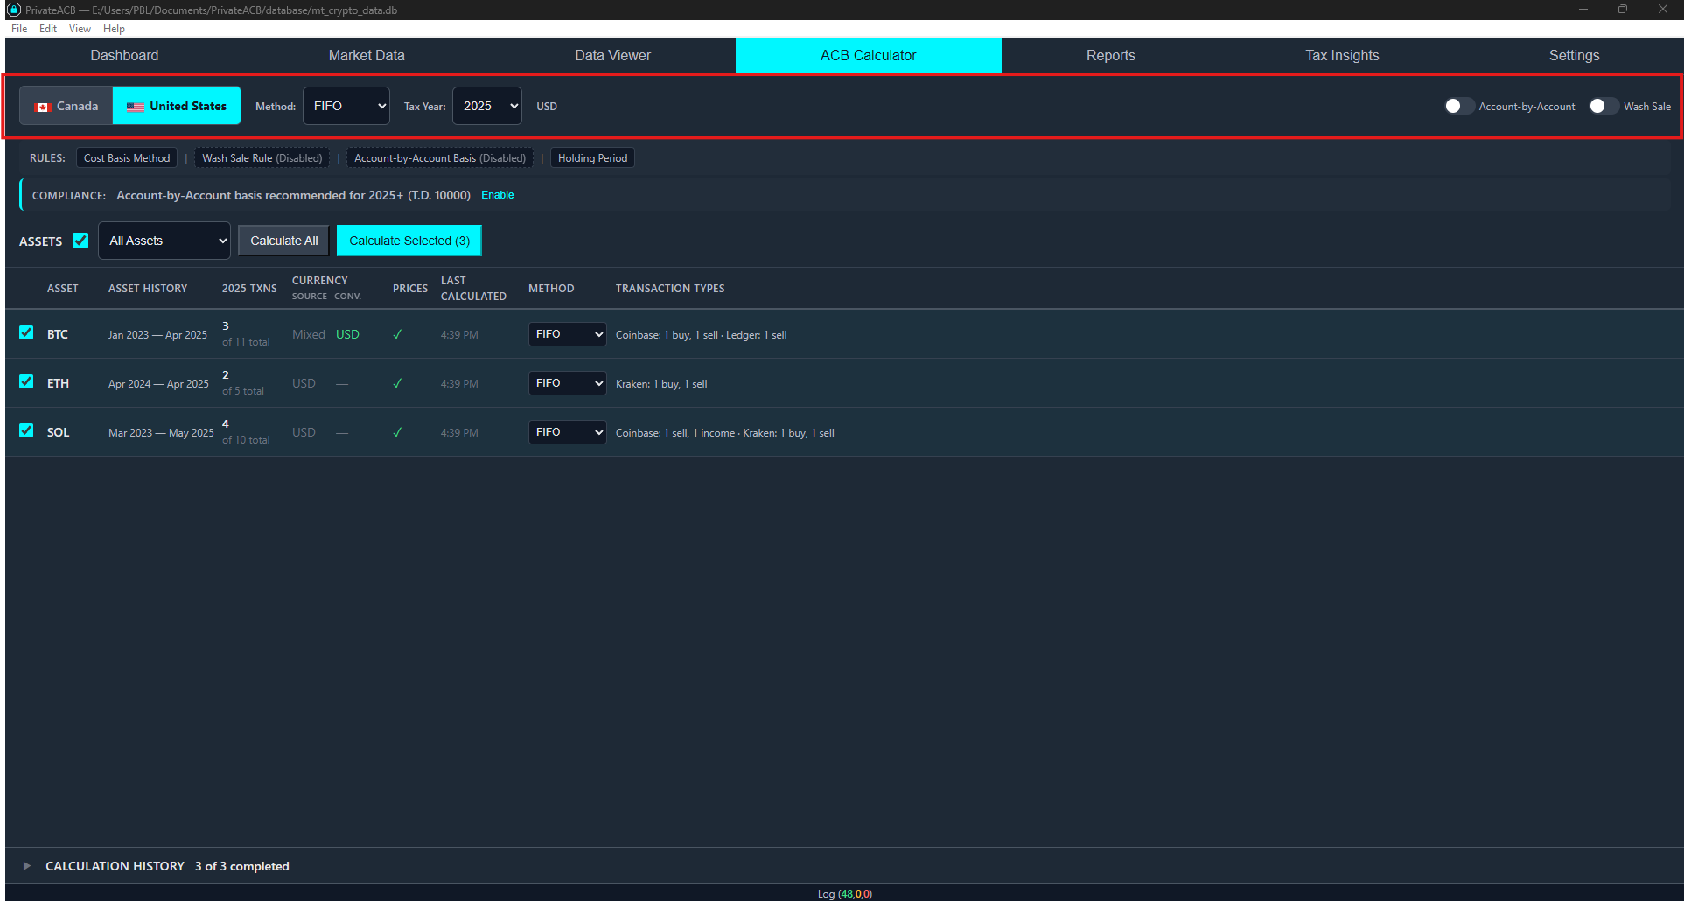The image size is (1684, 901).
Task: Open the All Assets filter dropdown
Action: click(164, 241)
